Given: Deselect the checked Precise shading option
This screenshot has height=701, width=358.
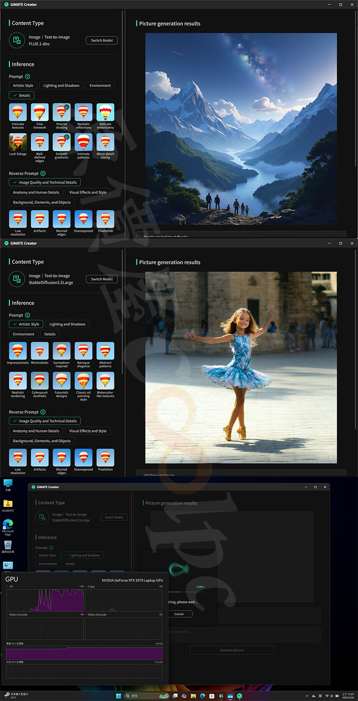Looking at the screenshot, I should pos(62,112).
